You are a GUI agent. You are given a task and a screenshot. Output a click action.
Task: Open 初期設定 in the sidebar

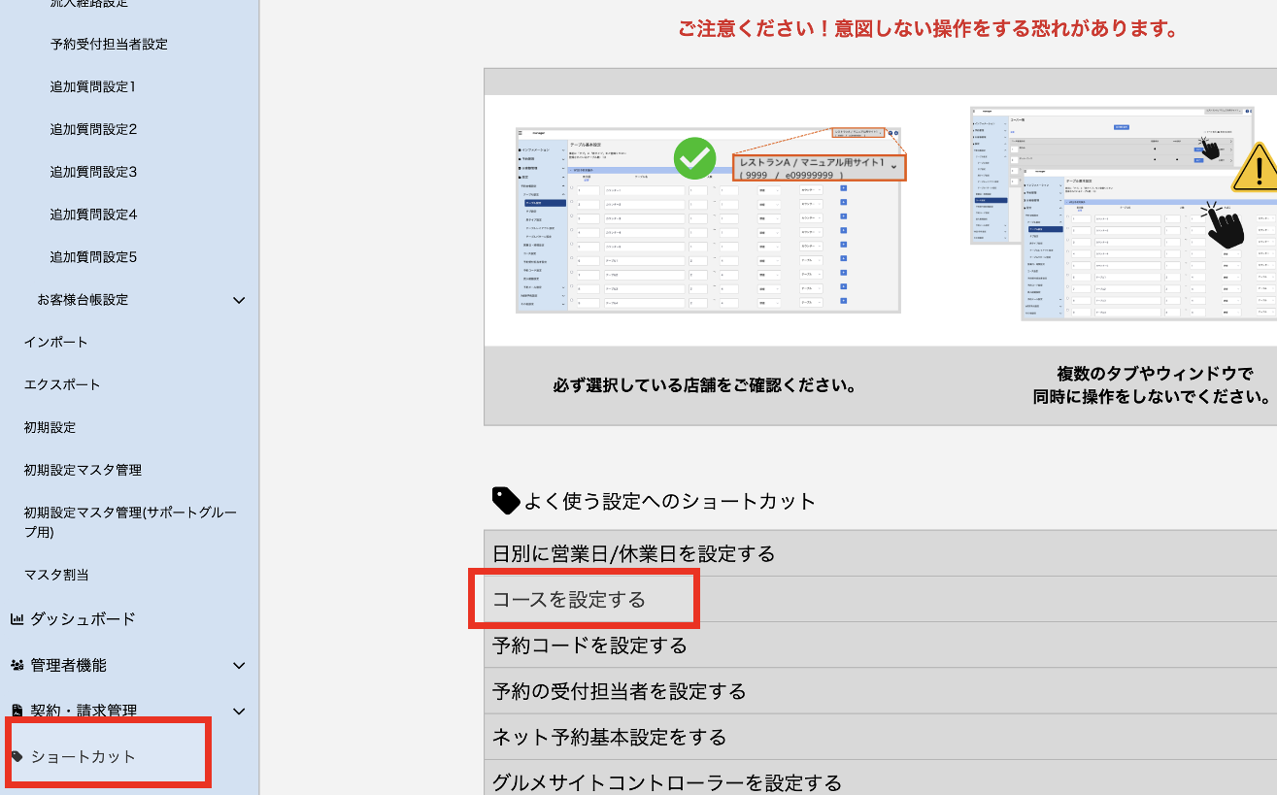pyautogui.click(x=50, y=427)
